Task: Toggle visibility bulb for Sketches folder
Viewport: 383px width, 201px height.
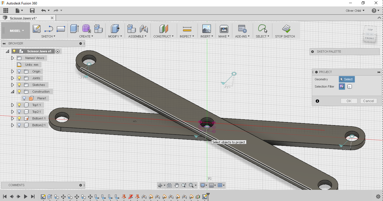Action: [x=19, y=85]
